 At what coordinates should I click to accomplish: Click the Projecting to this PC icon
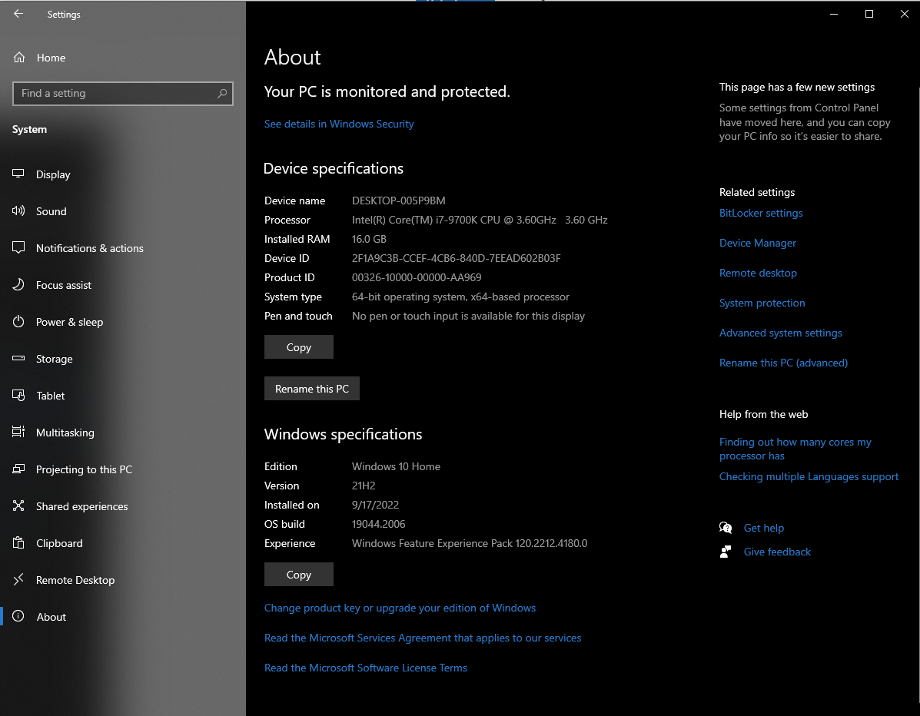[x=18, y=469]
